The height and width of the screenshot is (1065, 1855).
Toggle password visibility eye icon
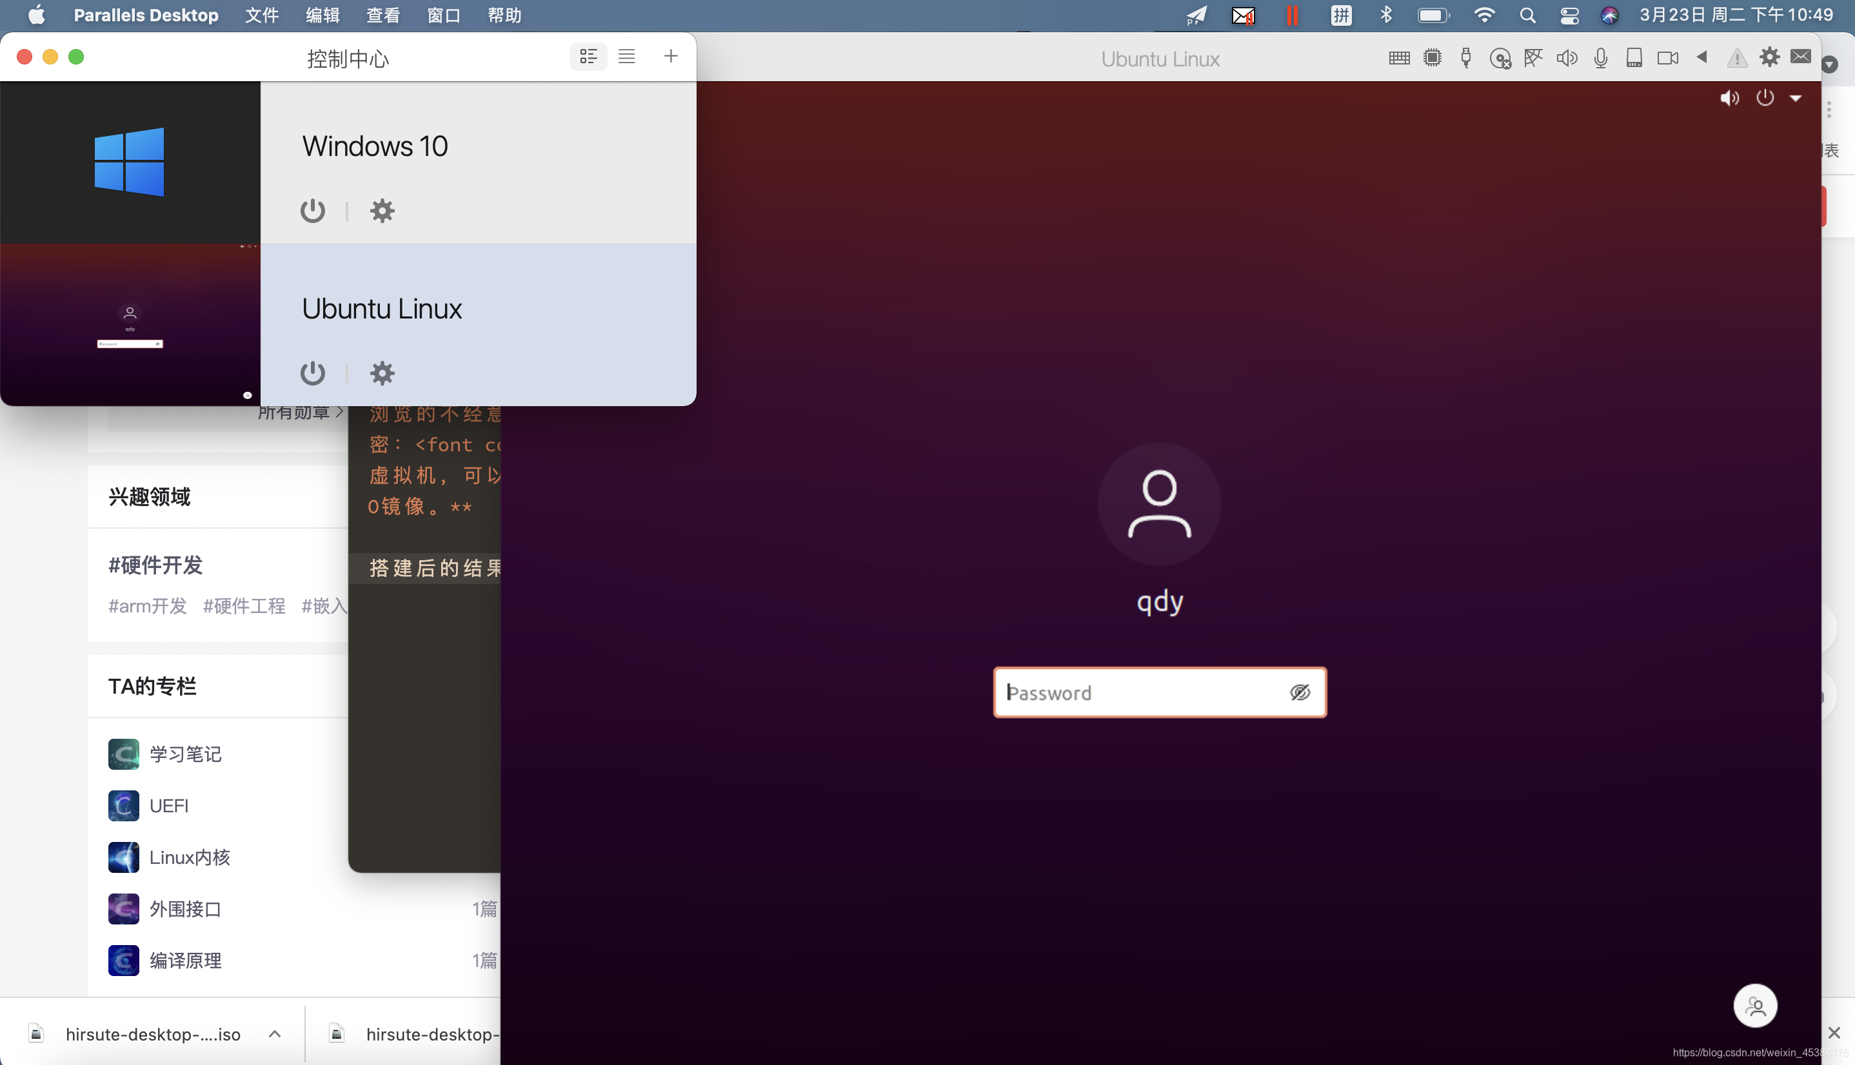[x=1300, y=692]
